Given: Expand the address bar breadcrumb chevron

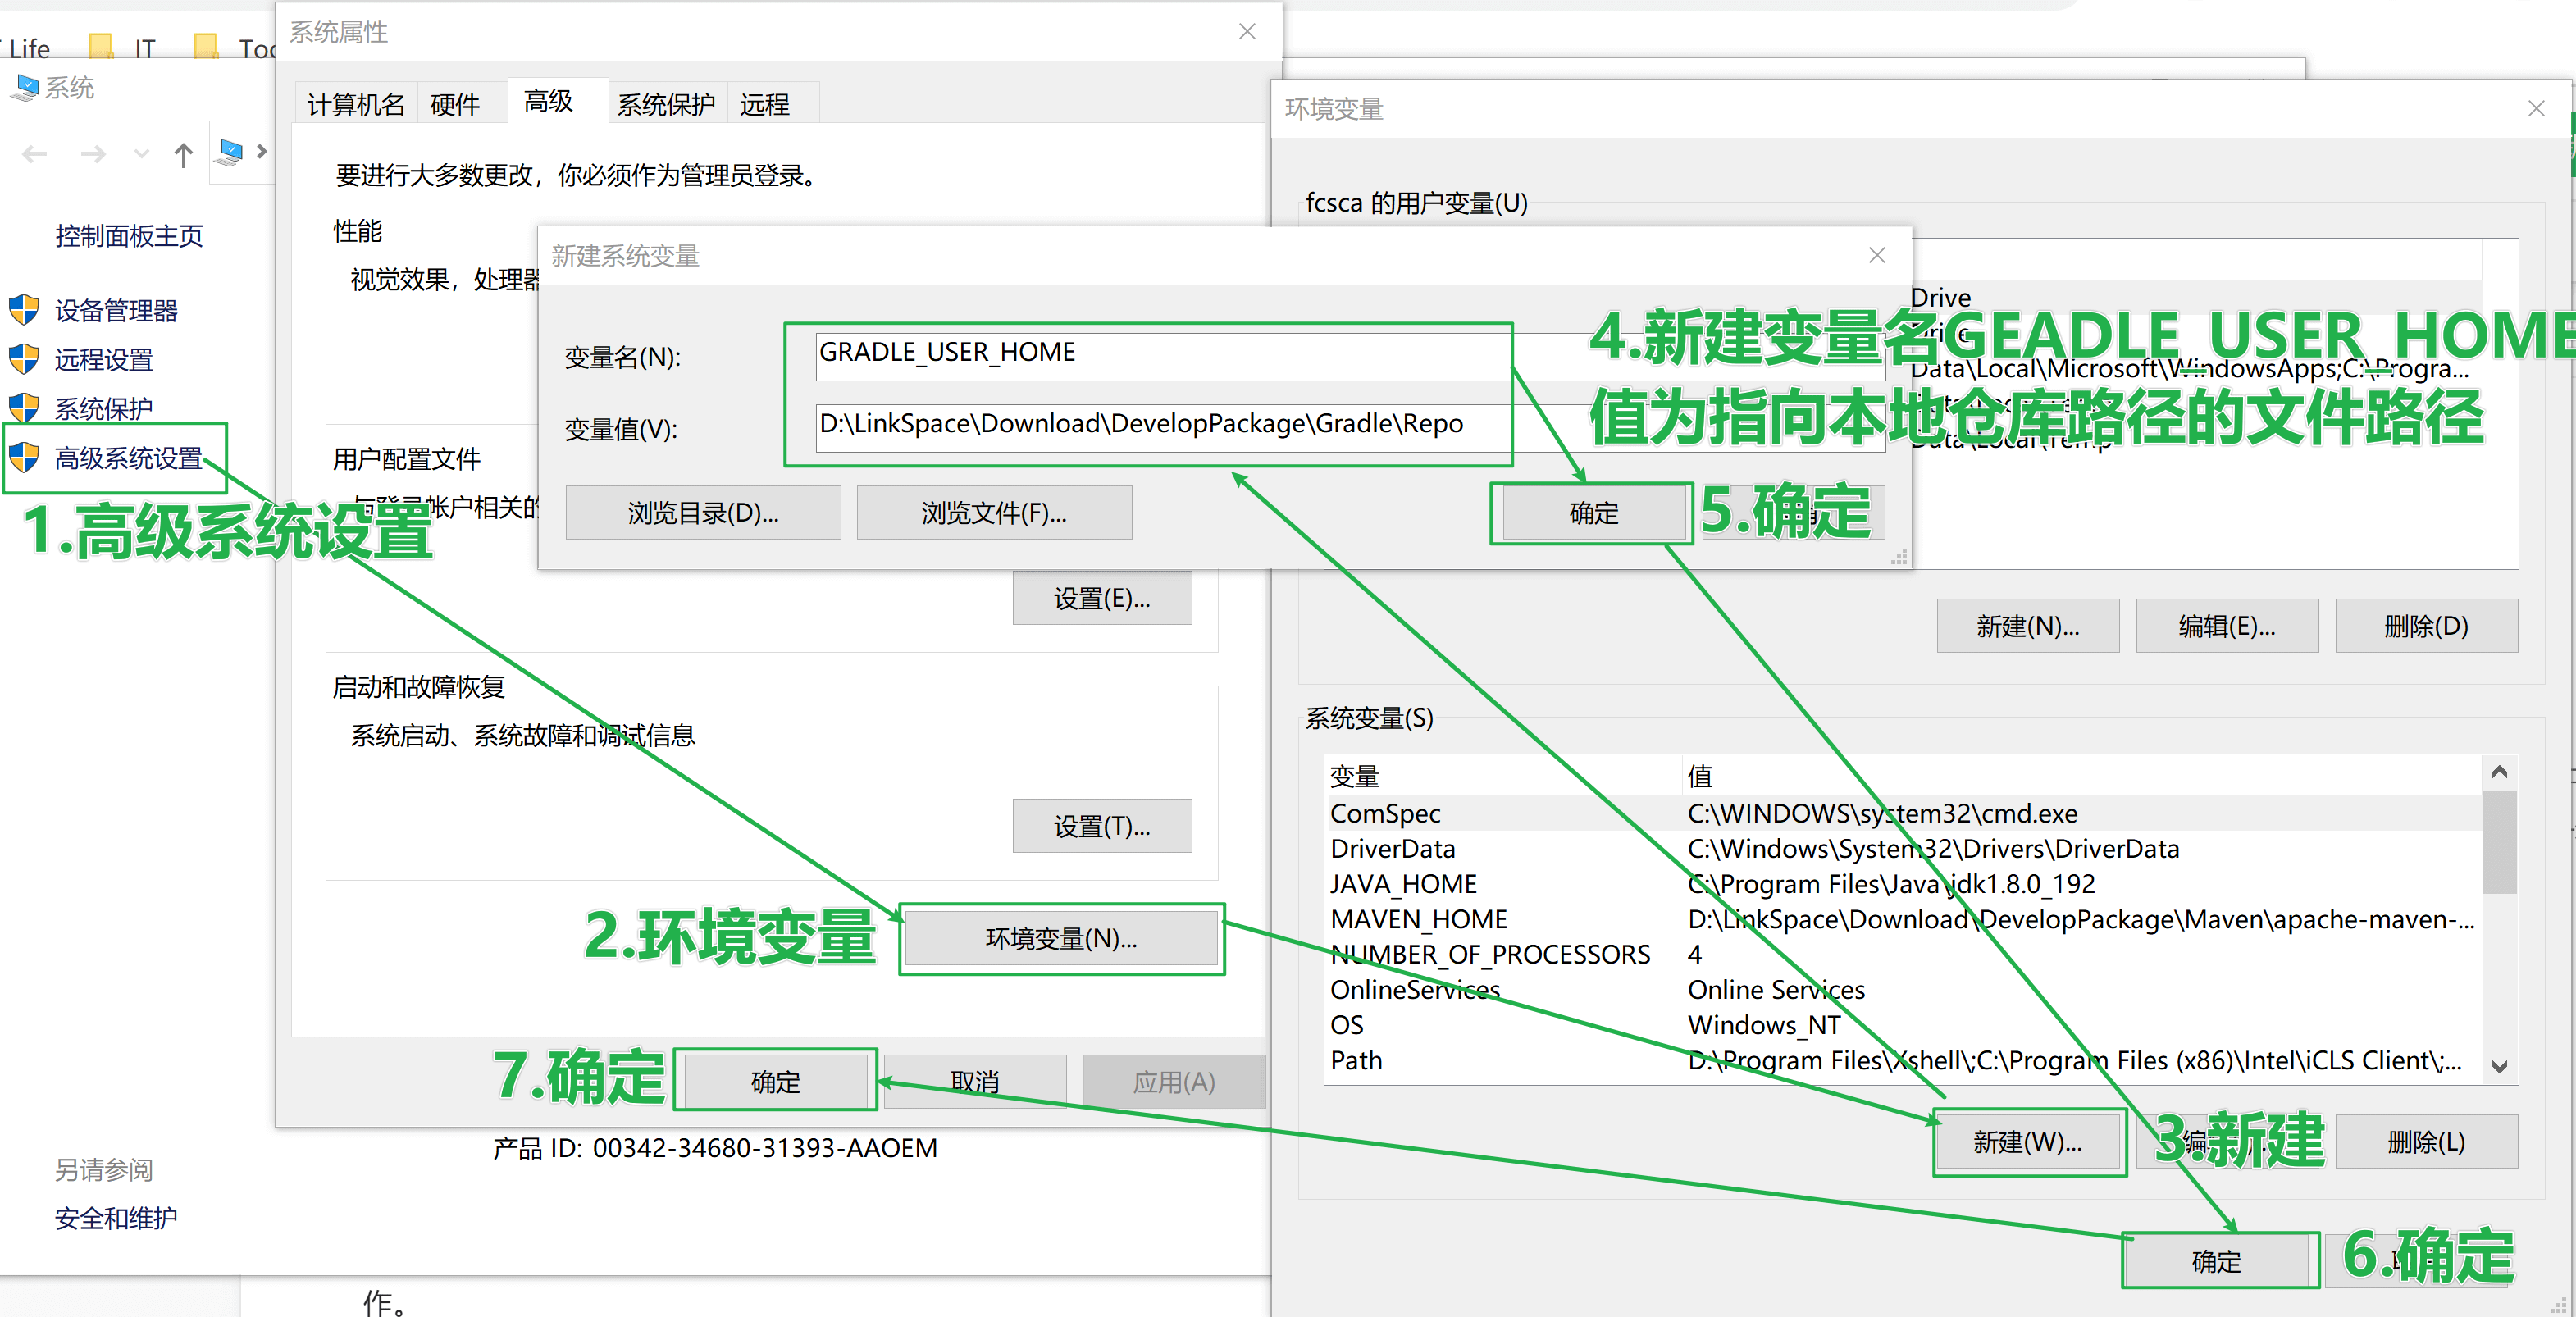Looking at the screenshot, I should [262, 152].
